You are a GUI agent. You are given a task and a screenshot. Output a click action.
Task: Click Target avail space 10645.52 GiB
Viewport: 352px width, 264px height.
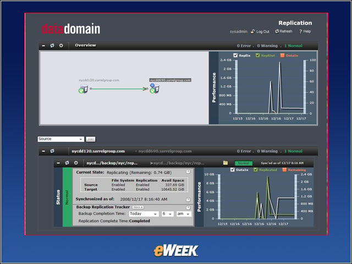coord(173,189)
